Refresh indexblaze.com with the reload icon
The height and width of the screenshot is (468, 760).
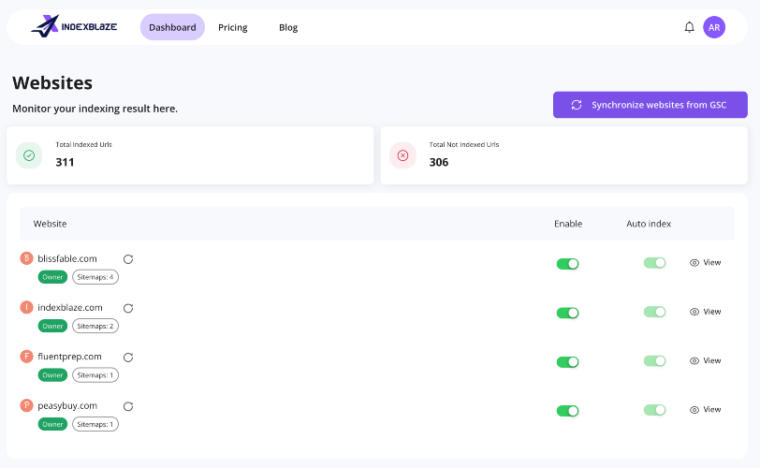[x=128, y=308]
